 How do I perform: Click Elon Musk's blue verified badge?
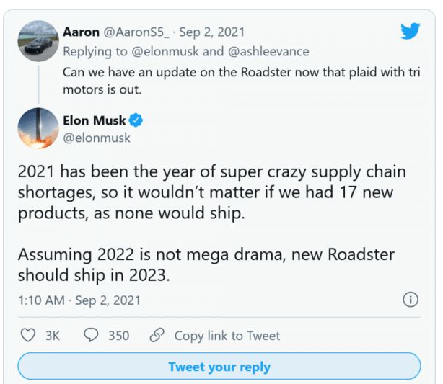point(135,121)
